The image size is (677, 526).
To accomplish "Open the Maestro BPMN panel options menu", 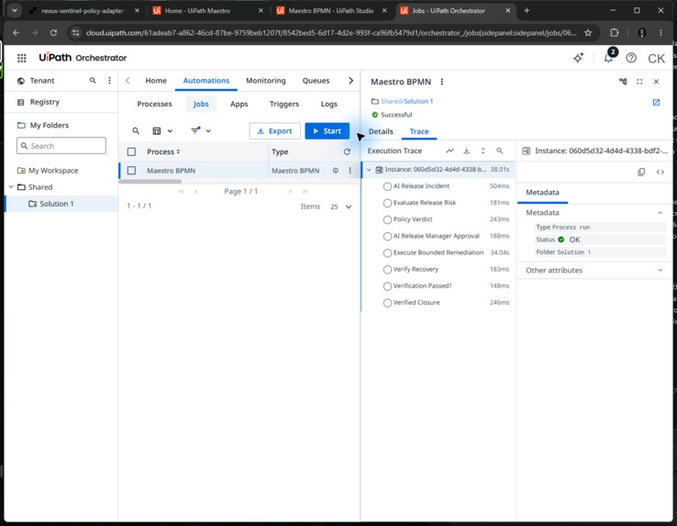I will (x=441, y=82).
